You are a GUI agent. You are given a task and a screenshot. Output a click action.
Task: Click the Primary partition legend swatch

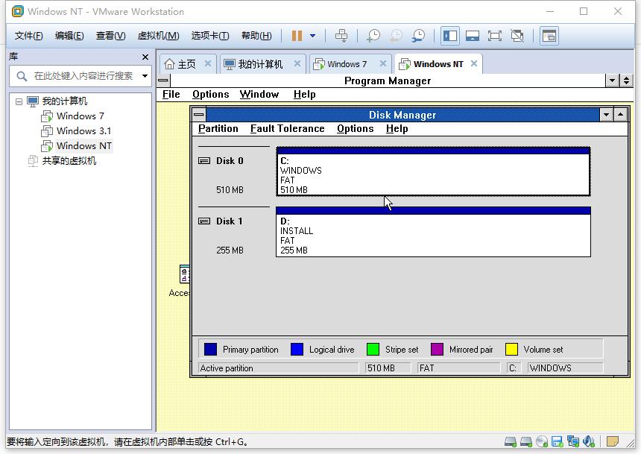coord(210,350)
